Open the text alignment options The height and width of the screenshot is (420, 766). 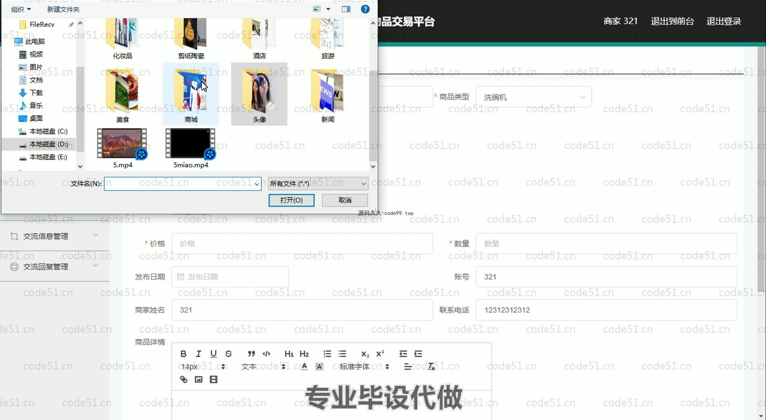click(x=408, y=367)
